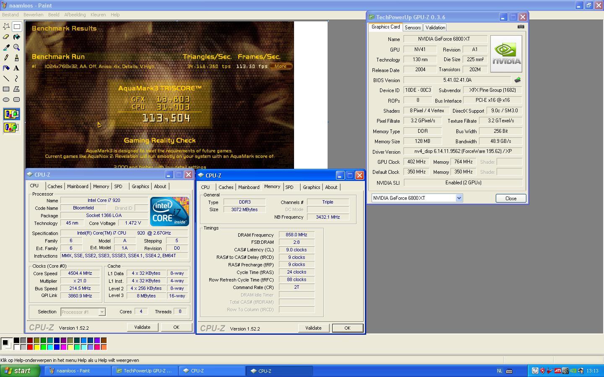This screenshot has width=604, height=377.
Task: Click the GPU-Z screenshot camera icon
Action: [521, 27]
